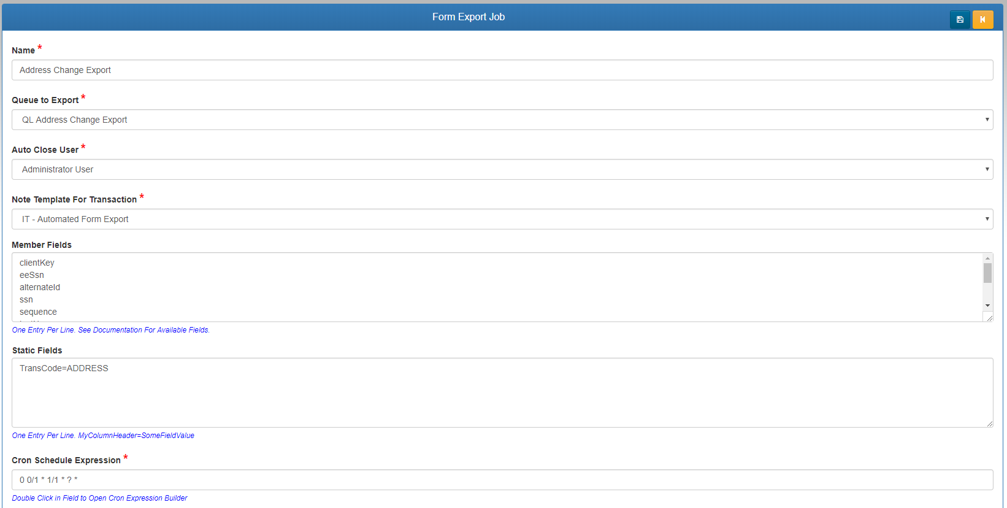Click inside the Static Fields textarea

(502, 393)
